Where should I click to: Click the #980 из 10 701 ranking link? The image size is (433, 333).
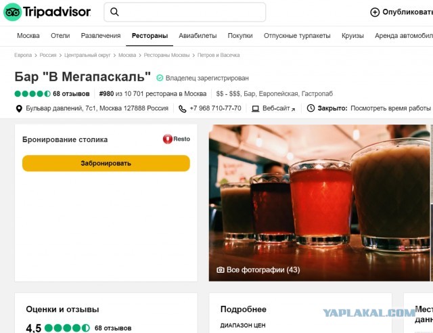153,93
